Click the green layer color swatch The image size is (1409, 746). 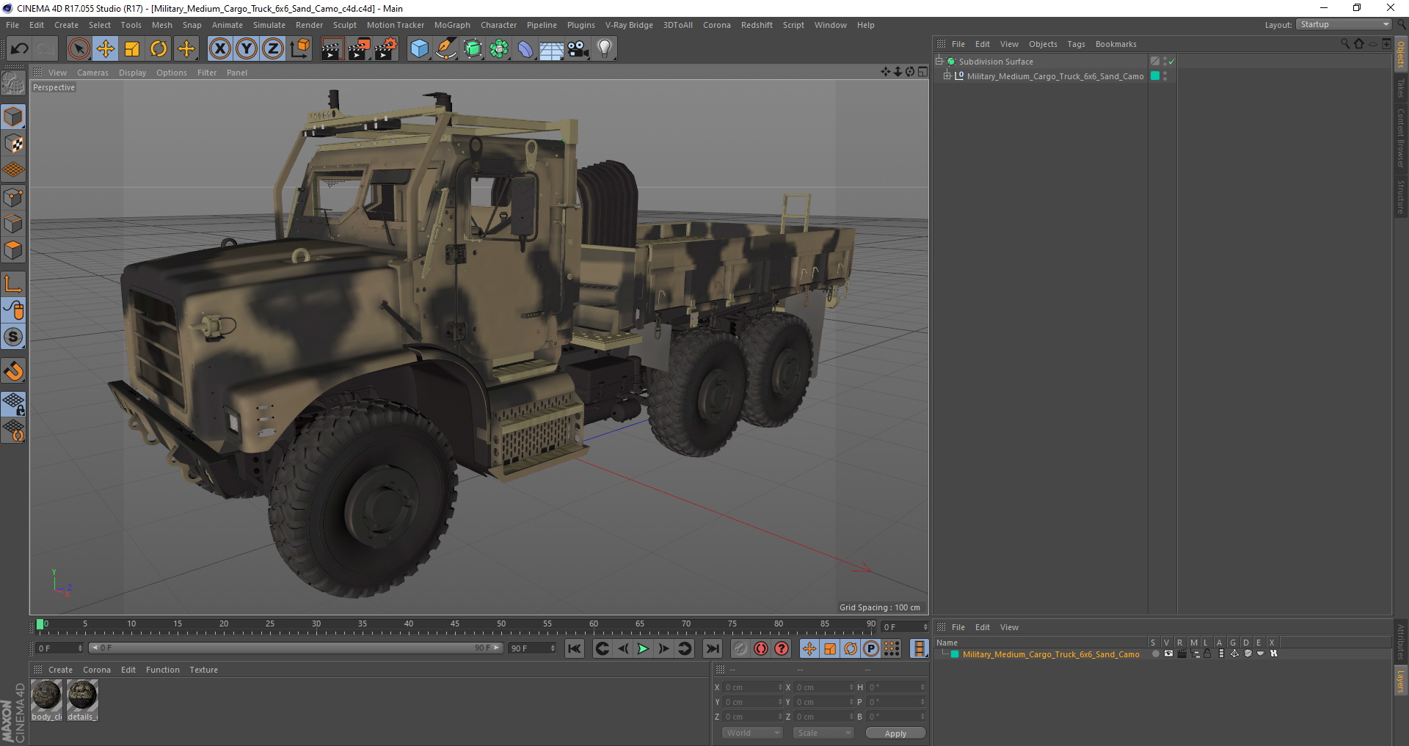[955, 654]
